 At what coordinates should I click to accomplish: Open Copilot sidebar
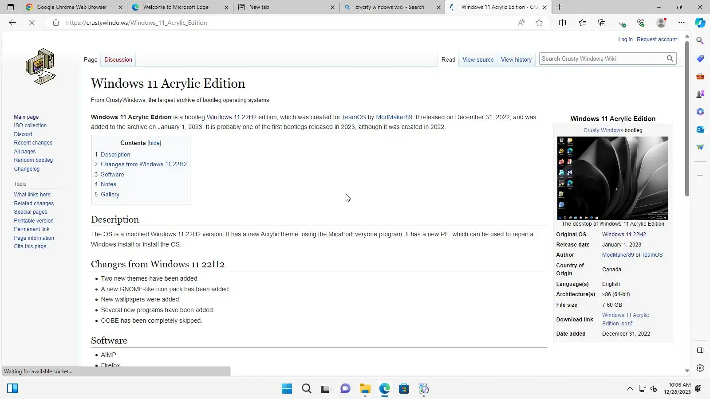[x=700, y=23]
